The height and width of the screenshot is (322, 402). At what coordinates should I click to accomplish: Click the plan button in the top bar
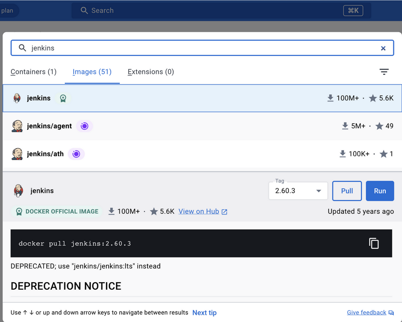click(x=7, y=11)
